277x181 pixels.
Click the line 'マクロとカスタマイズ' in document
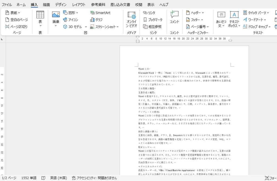[149, 166]
